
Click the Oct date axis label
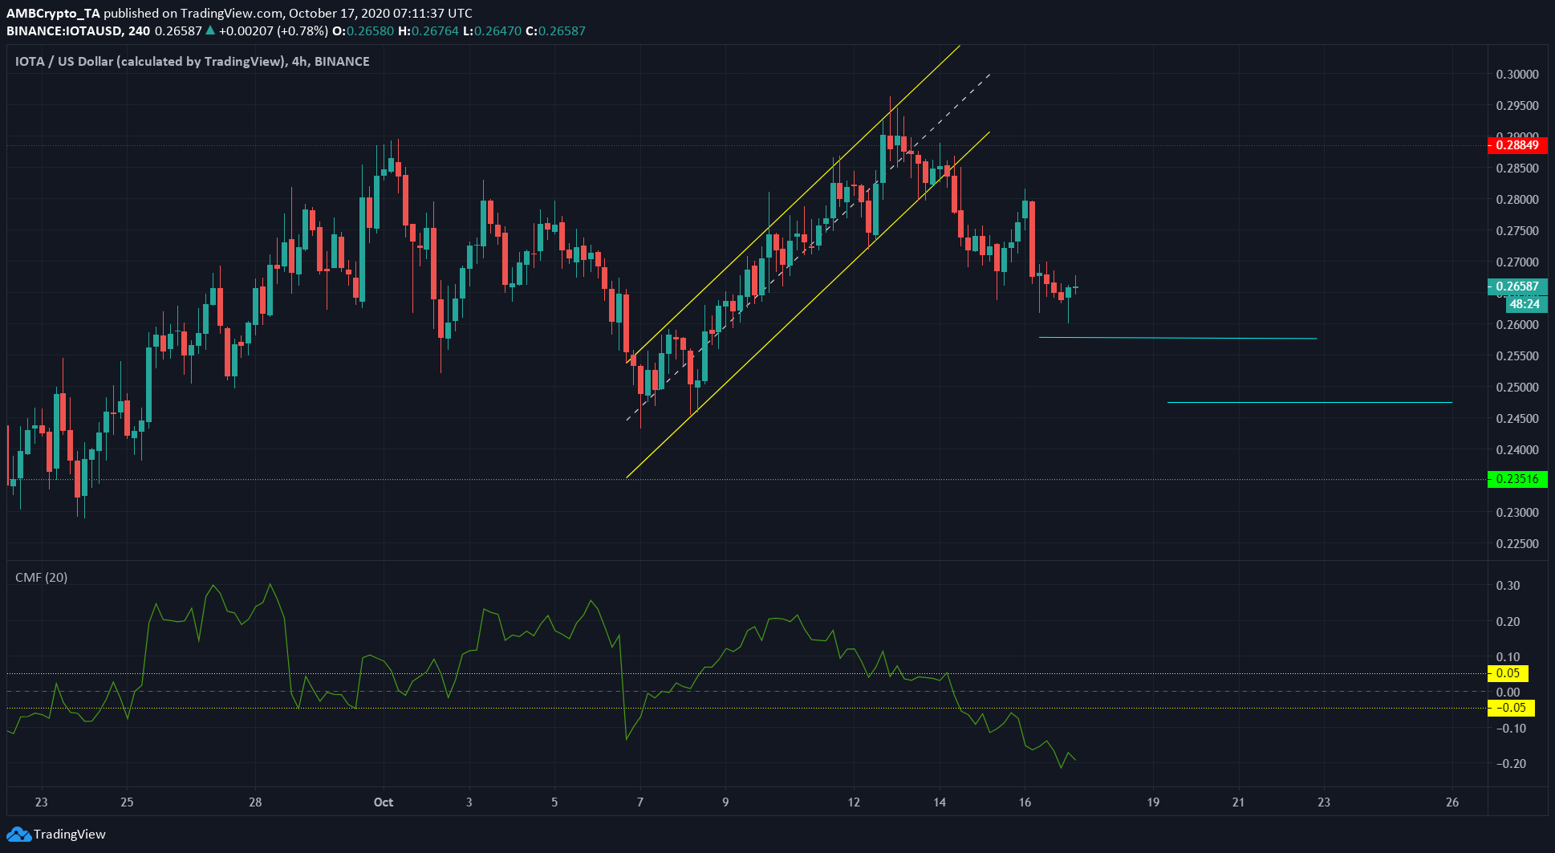coord(384,802)
